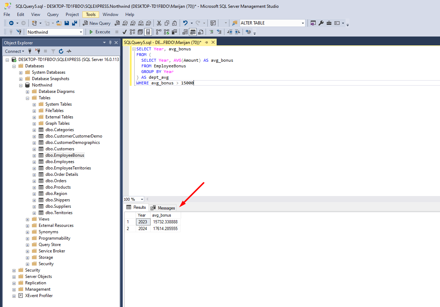Open the Toolbox icon

tap(329, 23)
